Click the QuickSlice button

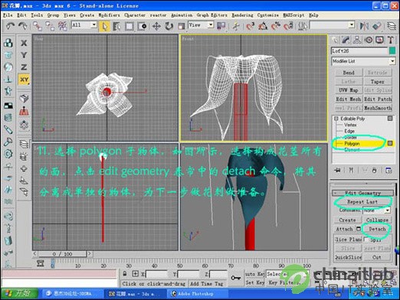tap(349, 257)
